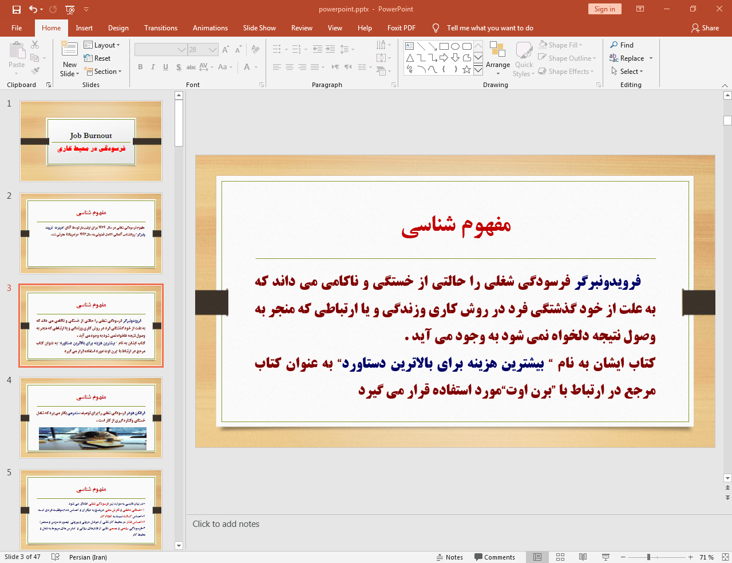The height and width of the screenshot is (563, 732).
Task: Click the Tell me lightbulb icon
Action: click(436, 28)
